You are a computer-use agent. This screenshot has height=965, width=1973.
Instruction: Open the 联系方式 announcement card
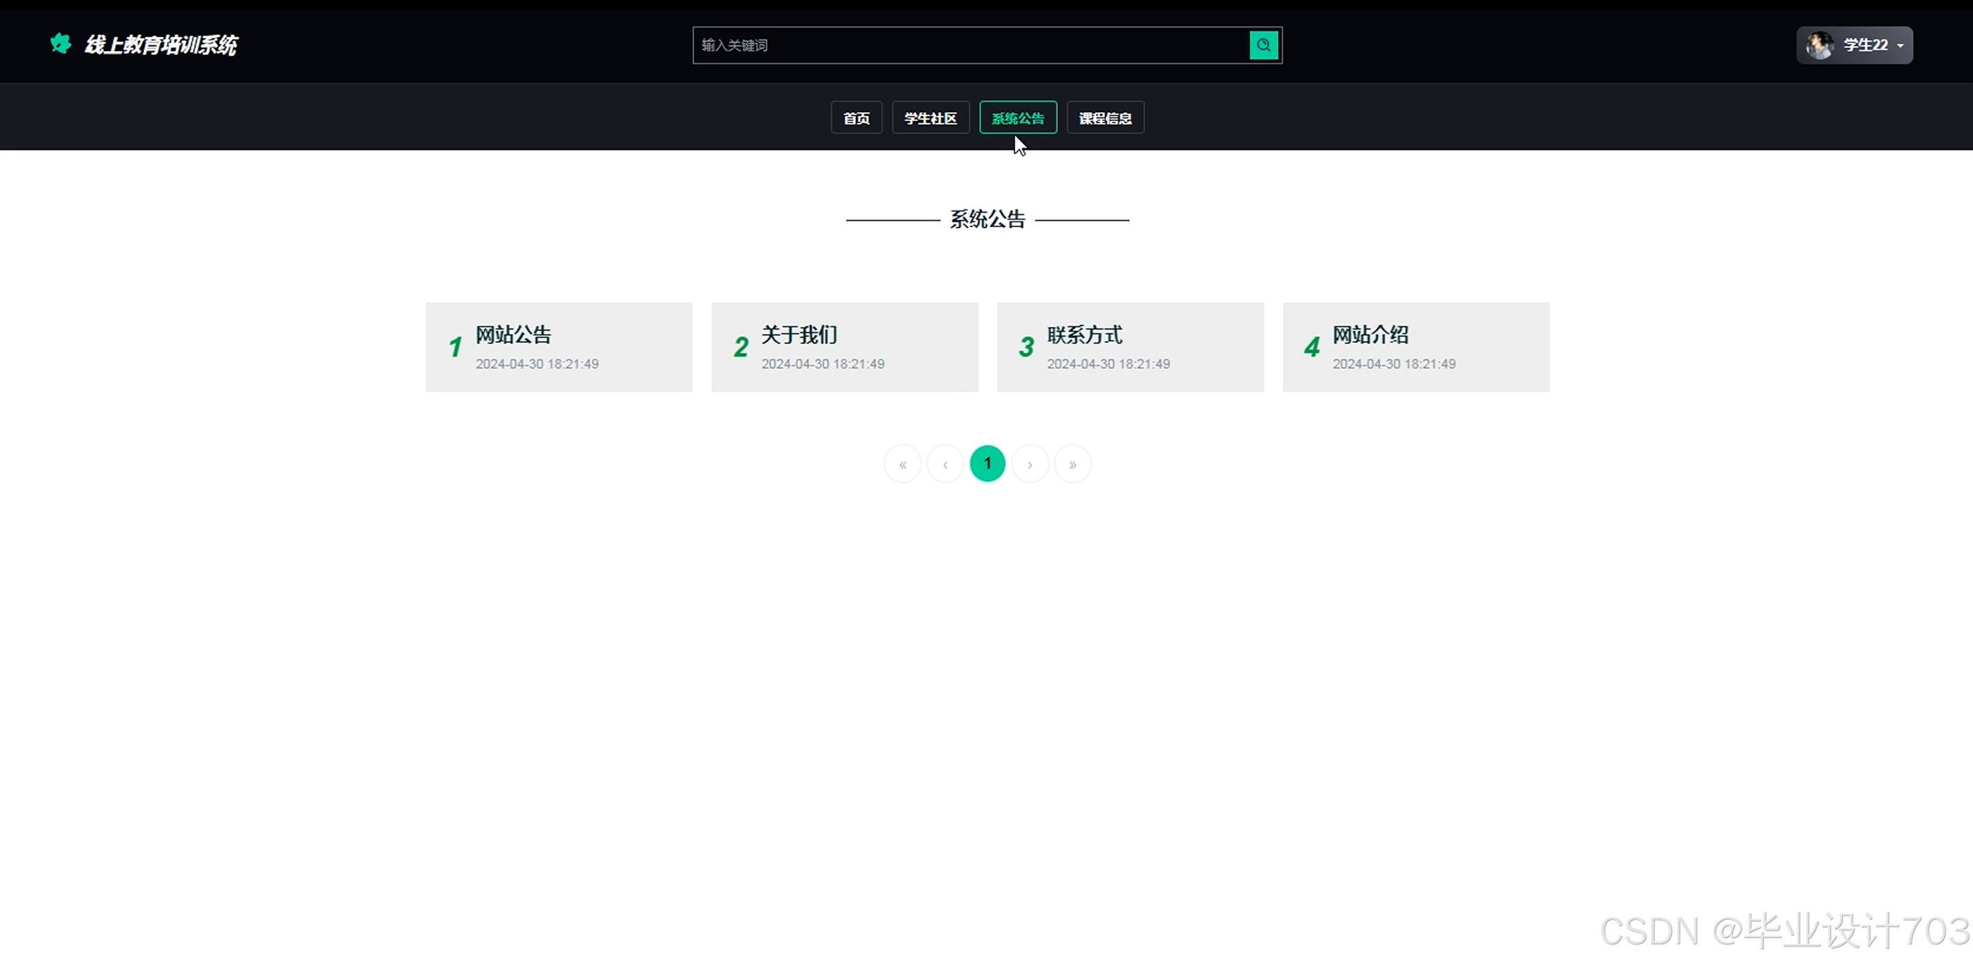tap(1129, 347)
